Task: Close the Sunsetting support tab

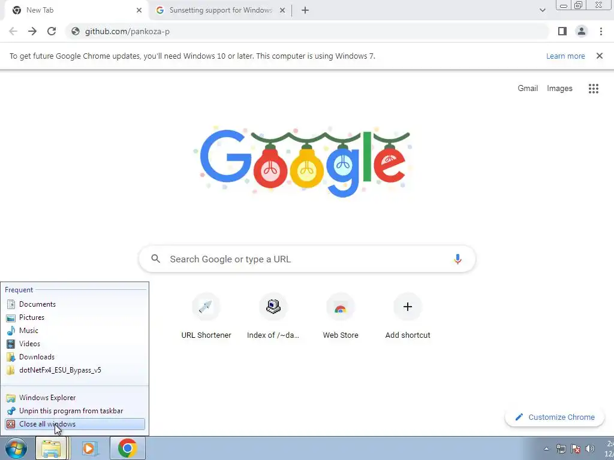Action: pyautogui.click(x=282, y=10)
